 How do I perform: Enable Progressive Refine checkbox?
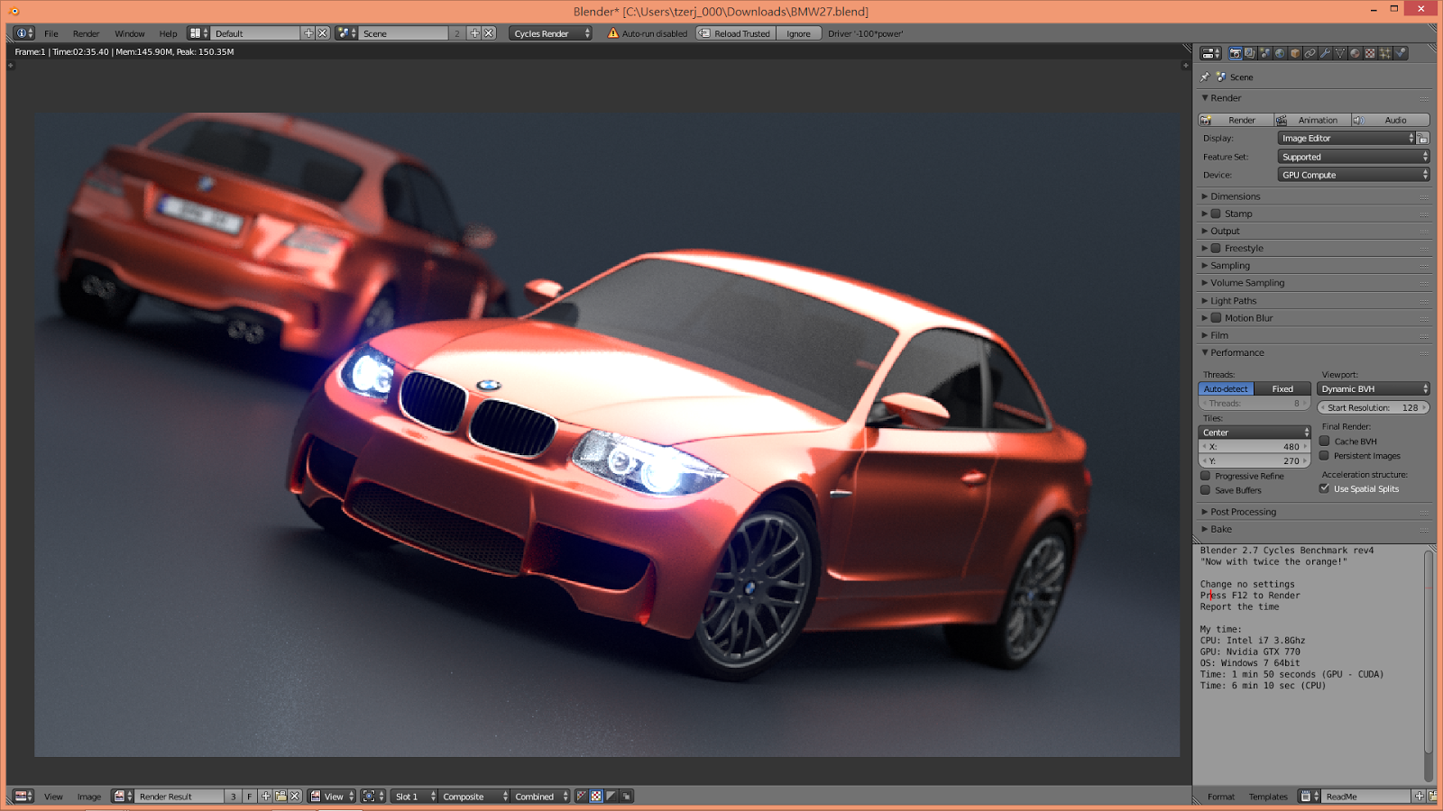pos(1205,476)
